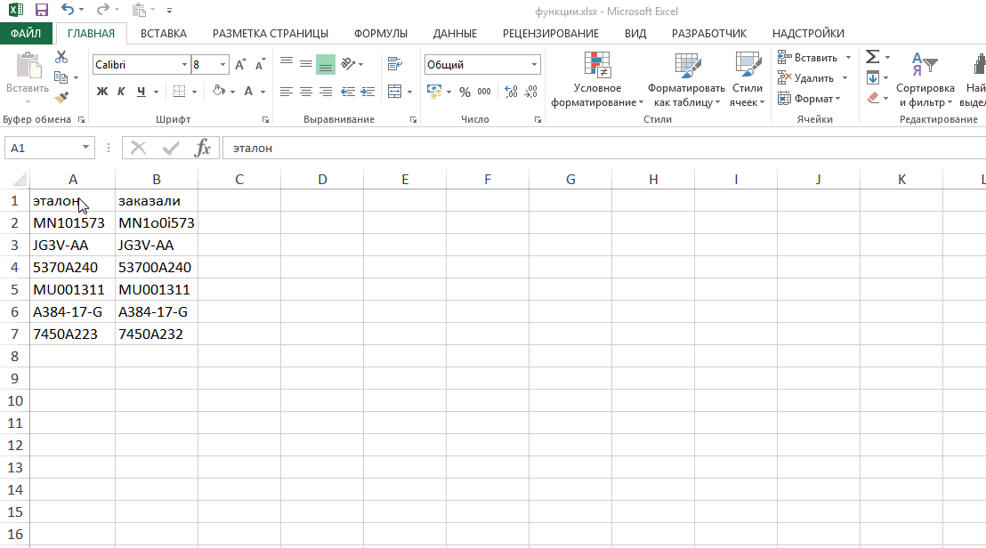Open the ФАЙЛ menu tab

pos(27,34)
